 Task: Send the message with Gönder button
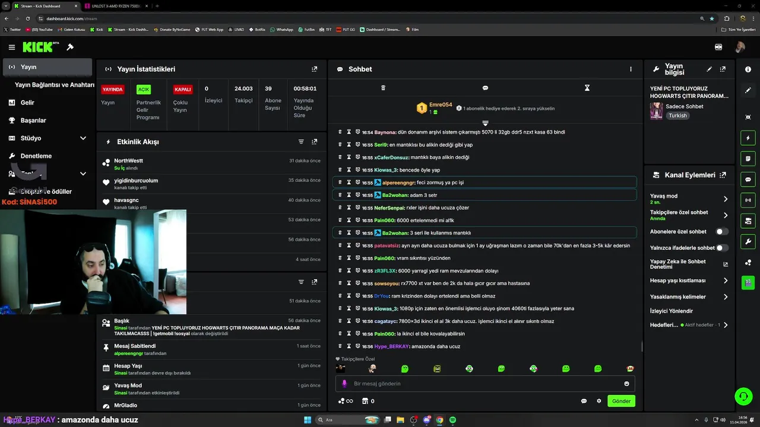pyautogui.click(x=621, y=401)
